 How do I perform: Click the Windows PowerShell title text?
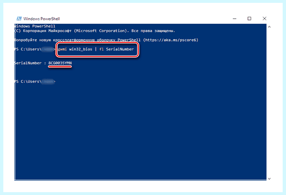point(41,19)
